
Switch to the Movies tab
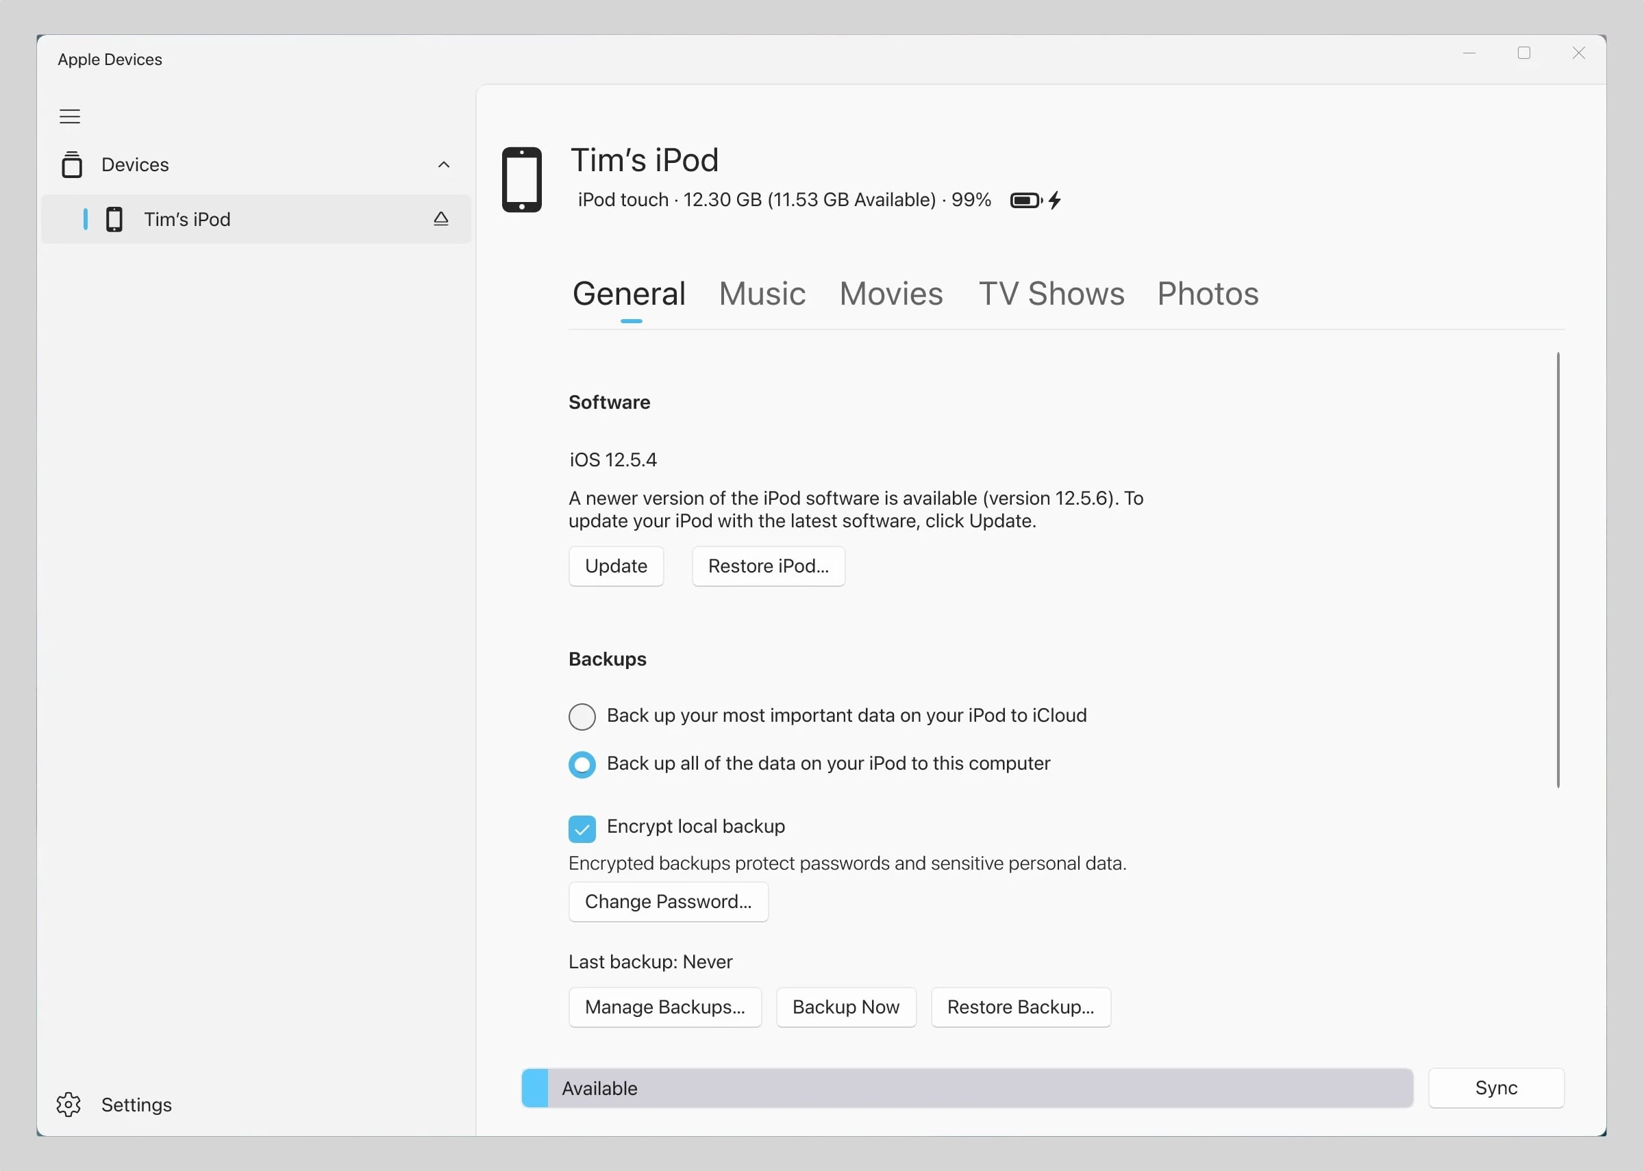[891, 294]
